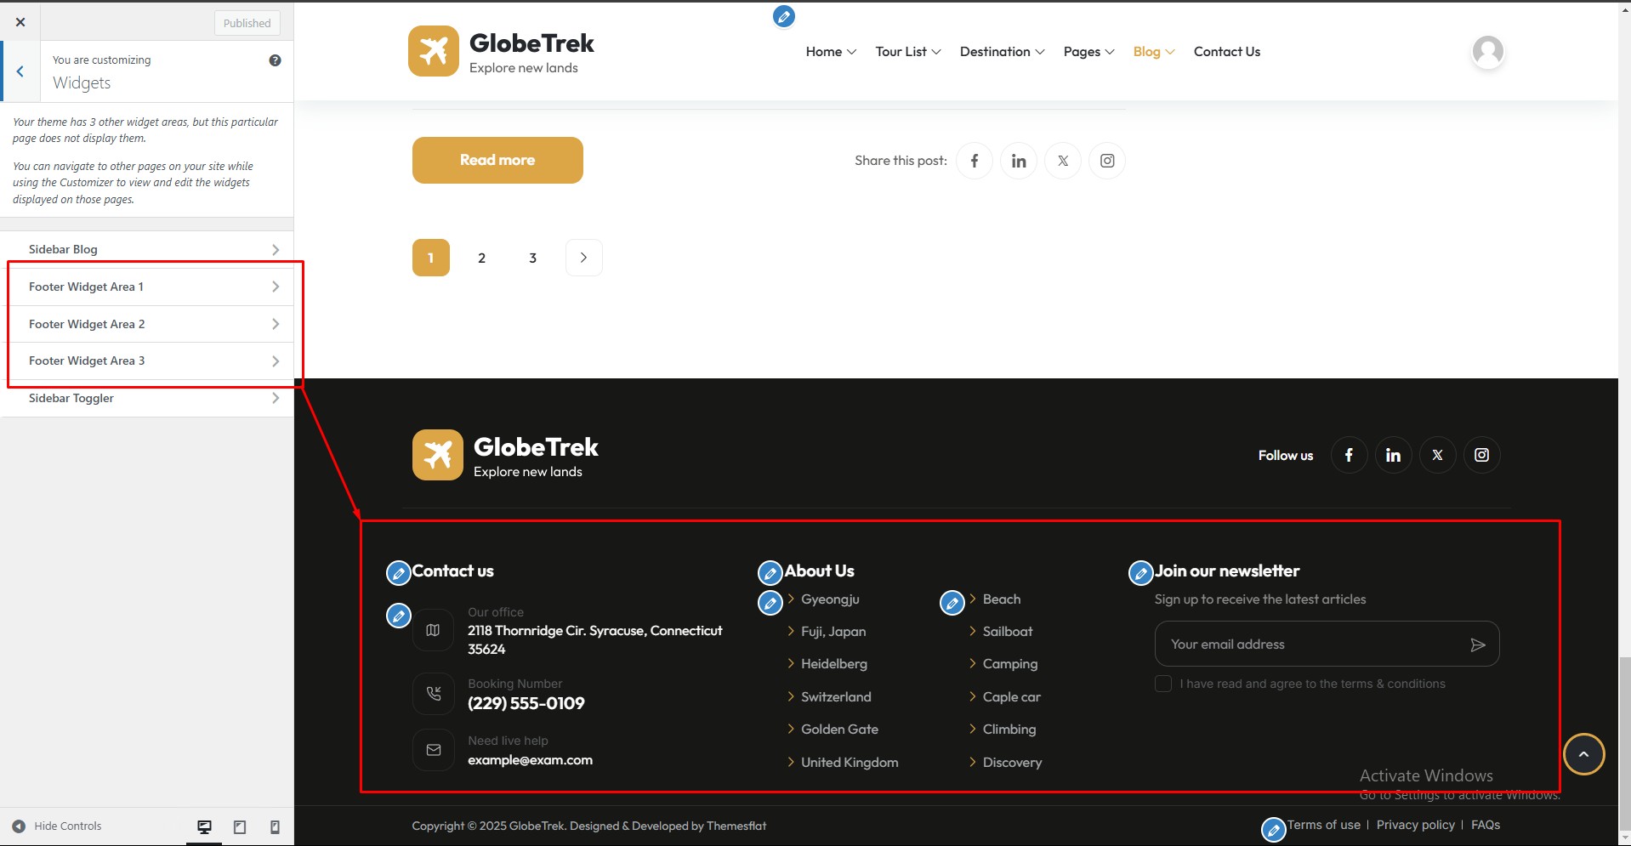
Task: Open the Sailboat link
Action: (1008, 632)
